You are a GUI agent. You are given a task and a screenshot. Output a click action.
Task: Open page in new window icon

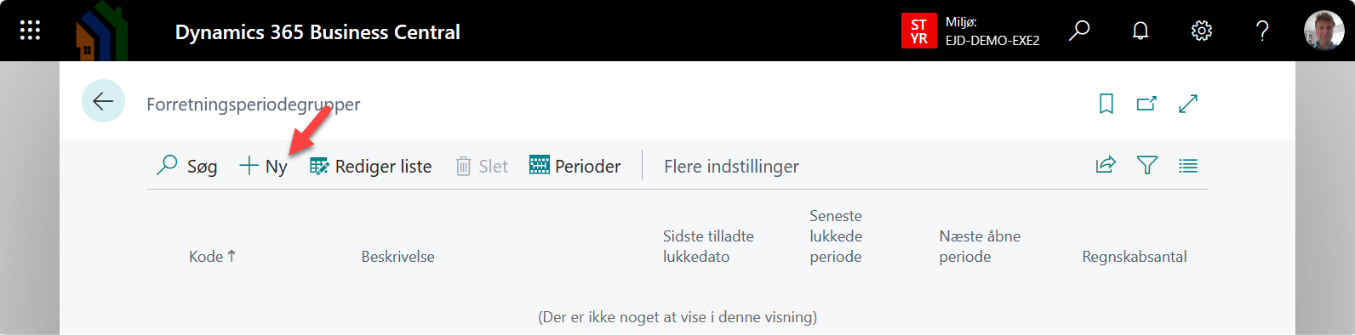point(1146,104)
